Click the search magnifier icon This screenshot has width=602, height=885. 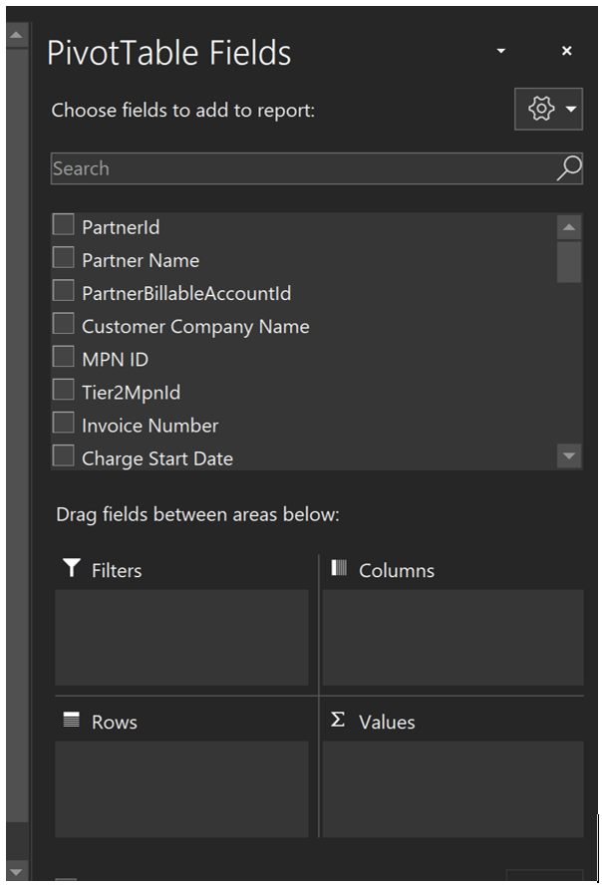coord(568,168)
